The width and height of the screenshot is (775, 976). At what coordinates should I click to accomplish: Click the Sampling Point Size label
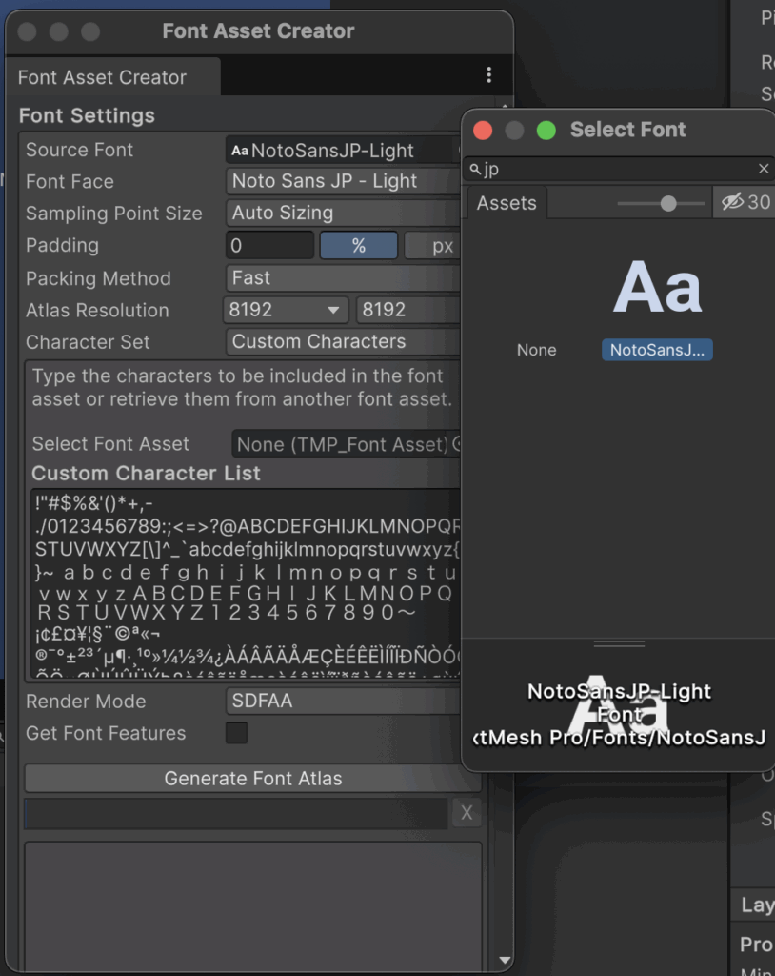(x=114, y=213)
